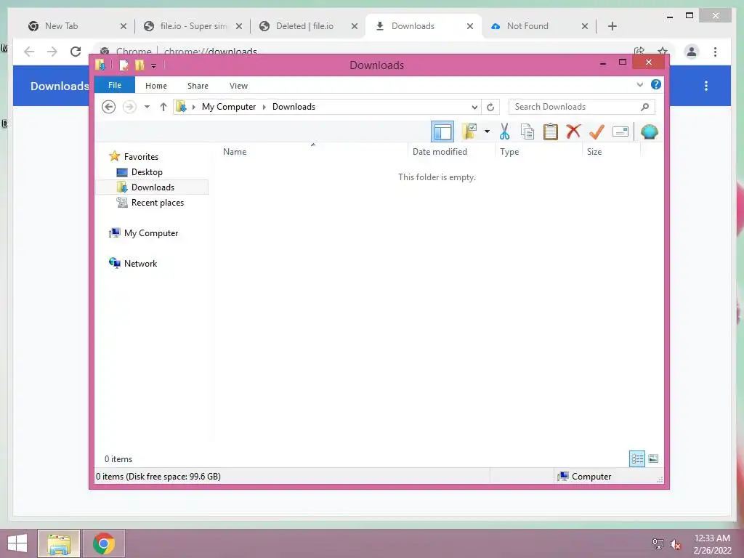Viewport: 744px width, 558px height.
Task: Sort by Size column header
Action: click(x=611, y=151)
